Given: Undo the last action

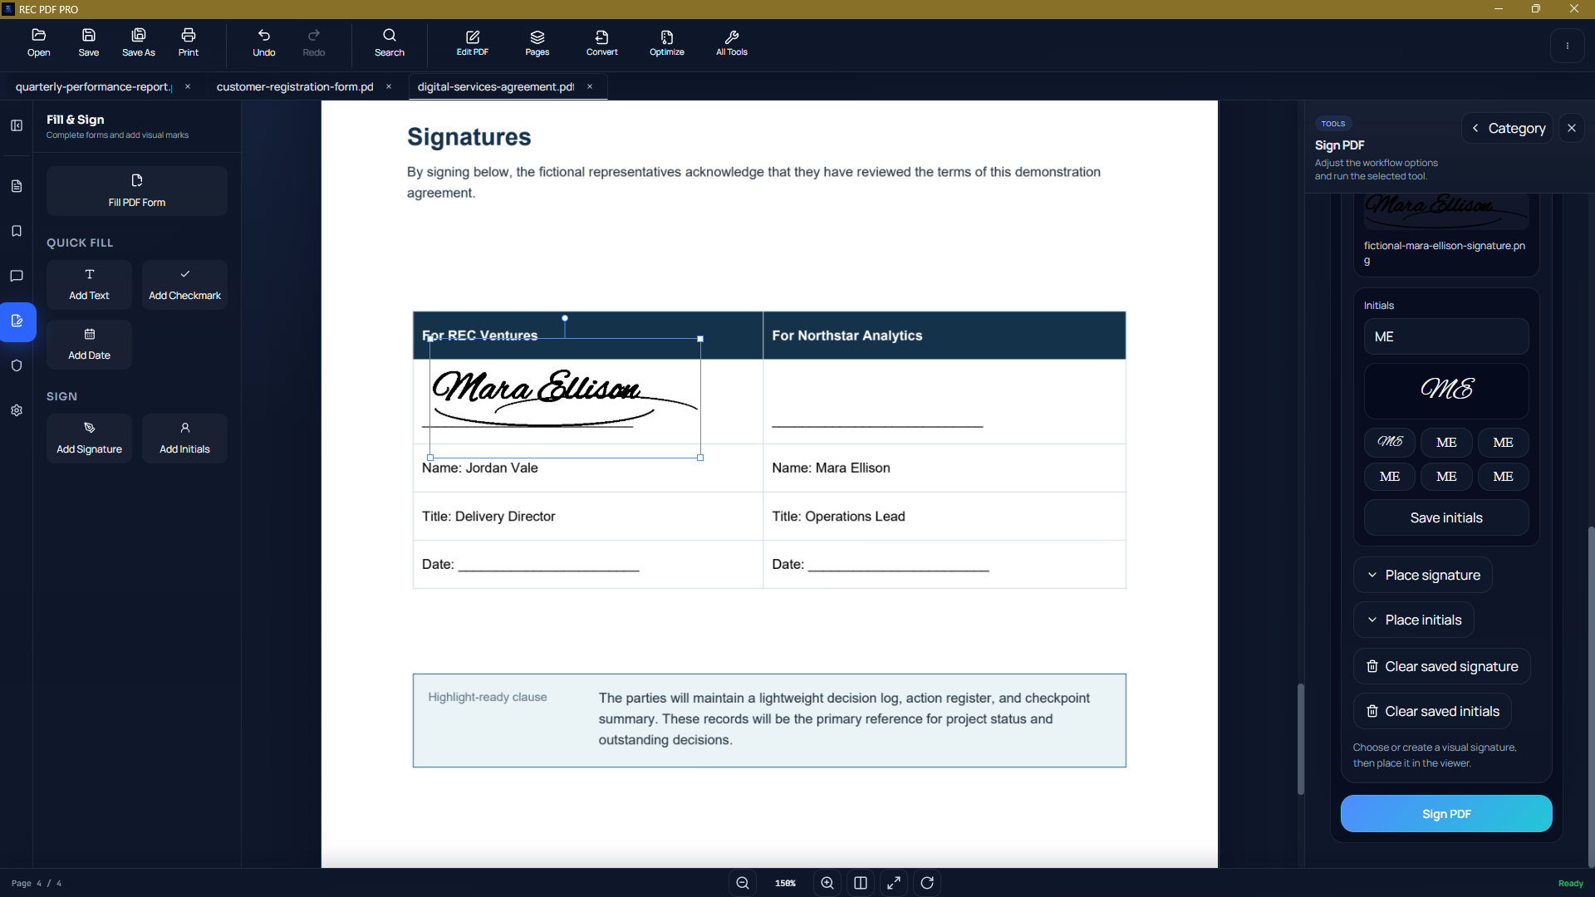Looking at the screenshot, I should [264, 43].
